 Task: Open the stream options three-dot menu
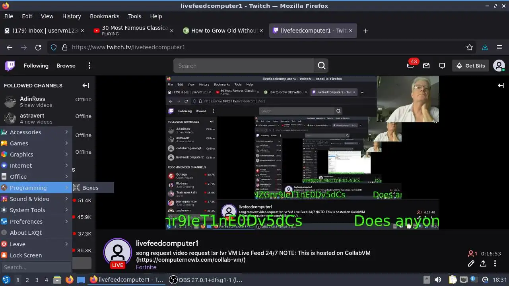tap(495, 263)
